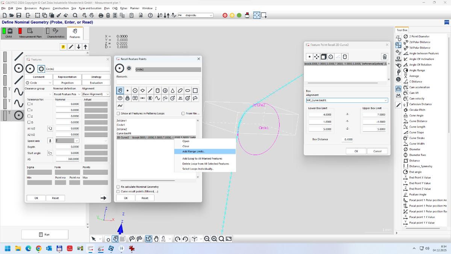Click the curve (sine wave) feature icon
The image size is (451, 254).
click(157, 98)
